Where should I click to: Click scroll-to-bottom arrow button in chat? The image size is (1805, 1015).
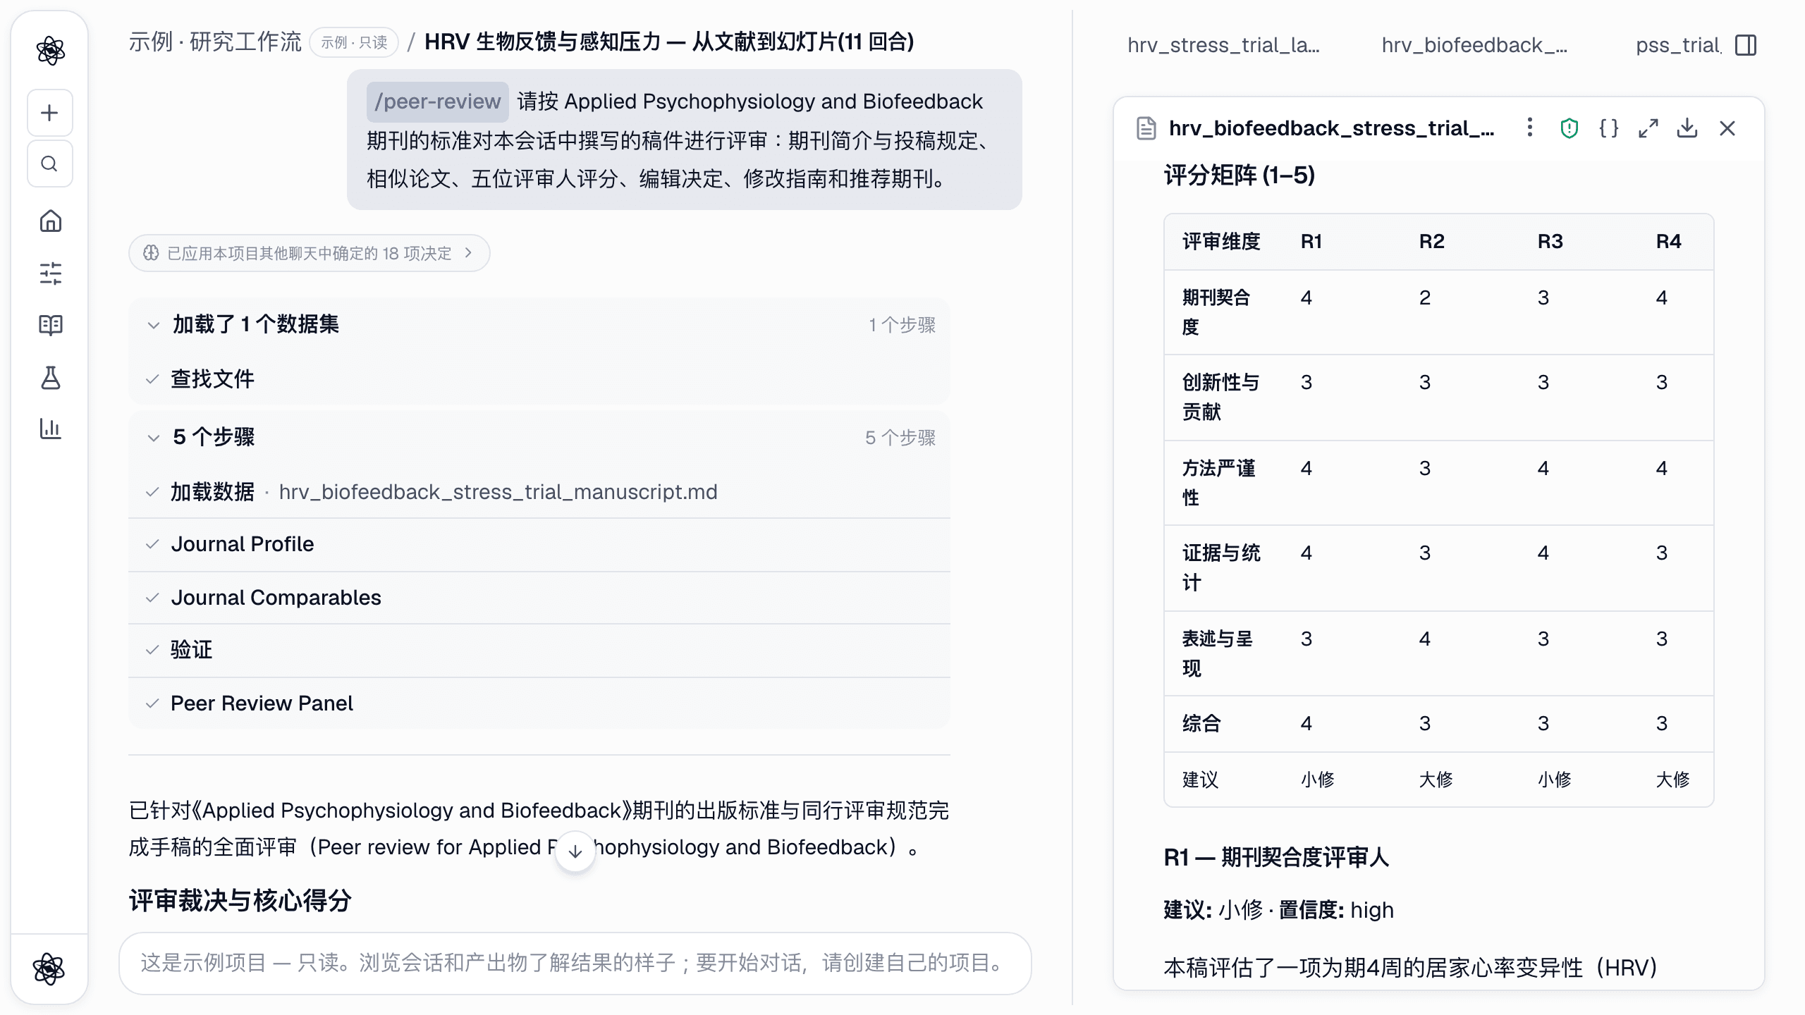[x=575, y=851]
